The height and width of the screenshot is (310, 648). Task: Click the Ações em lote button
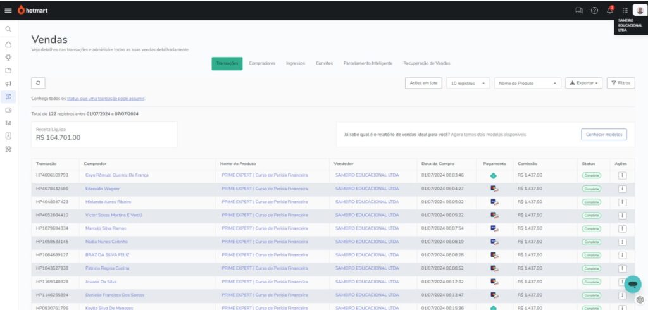(x=423, y=83)
